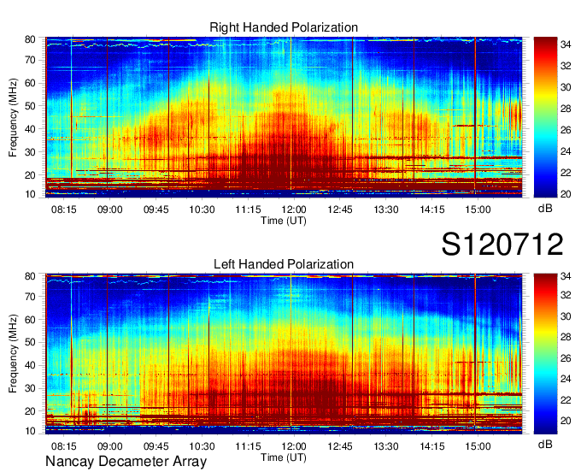Viewport: 581px width, 472px height.
Task: Click 20 dB value on top color bar
Action: (566, 194)
